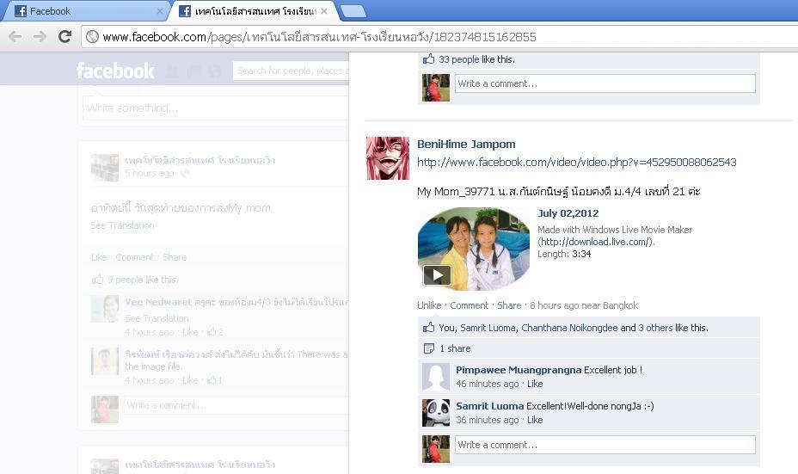Click the browser forward arrow button

(40, 36)
